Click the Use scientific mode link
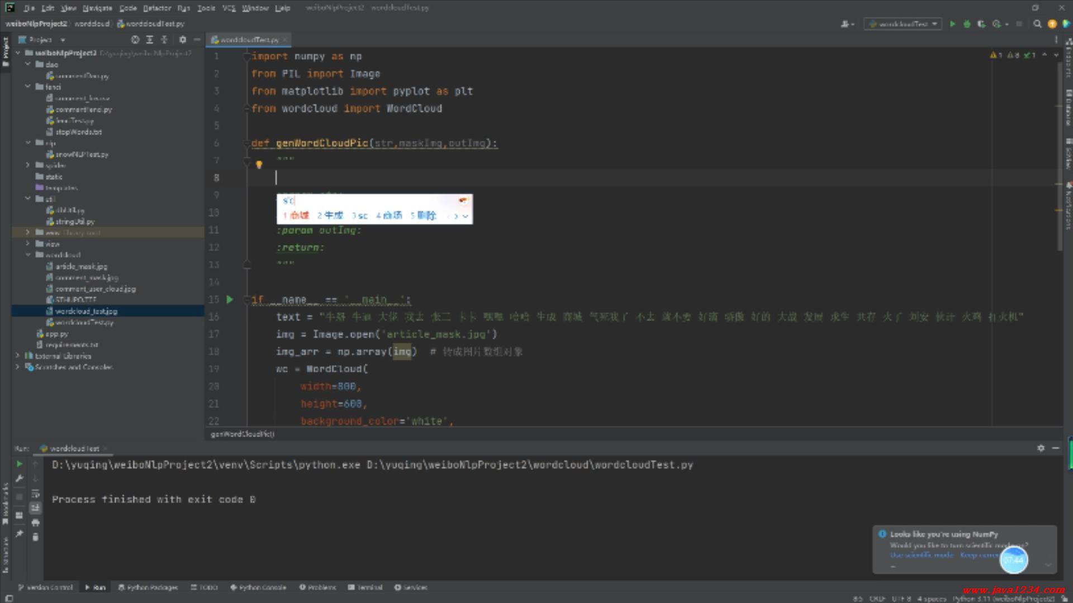This screenshot has height=603, width=1073. 922,555
